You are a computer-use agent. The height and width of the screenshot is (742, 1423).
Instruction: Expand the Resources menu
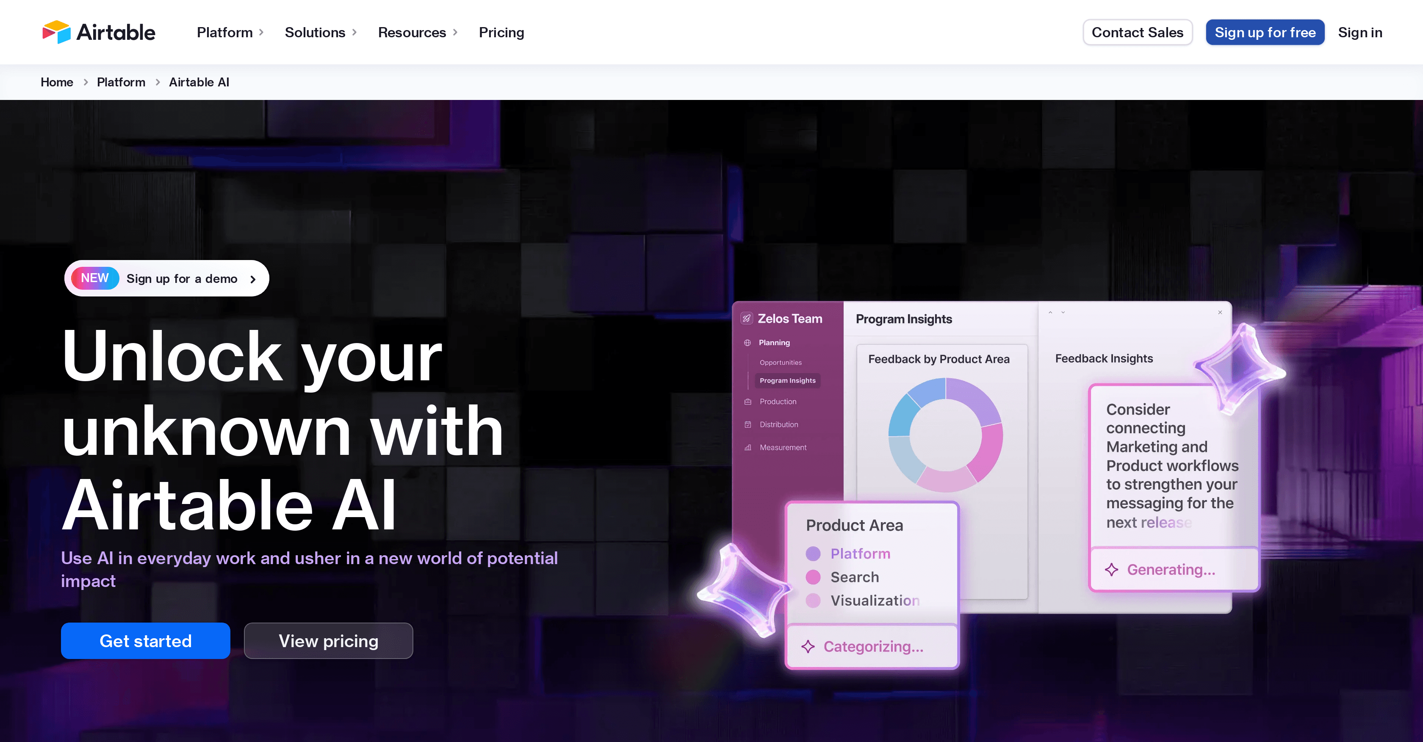(x=412, y=32)
